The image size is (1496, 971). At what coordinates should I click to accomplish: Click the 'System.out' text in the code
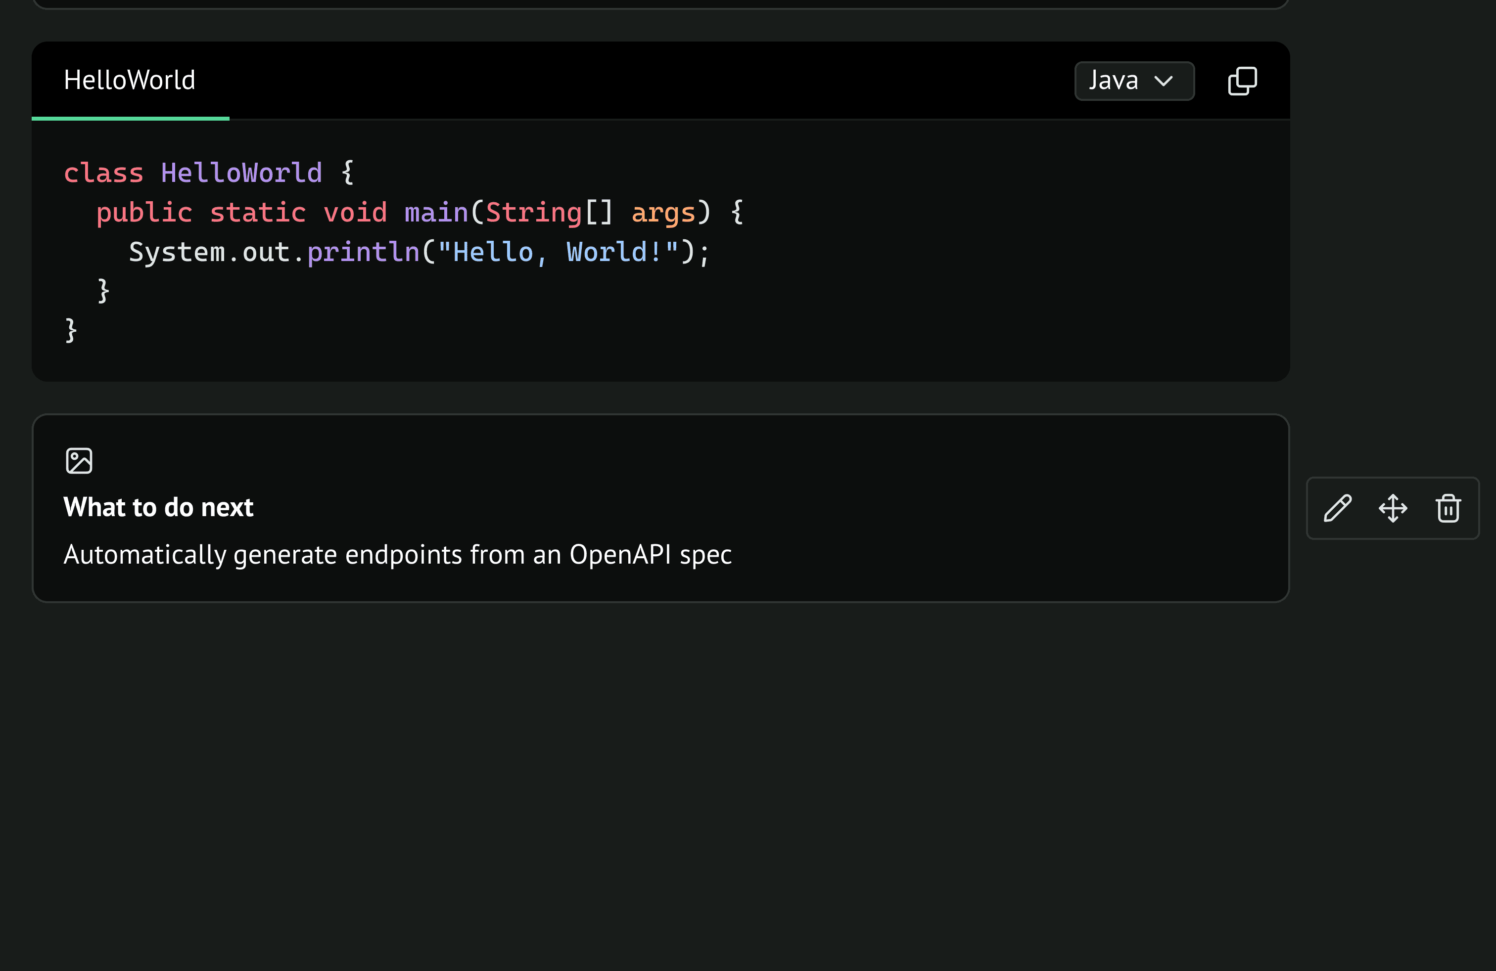(209, 253)
